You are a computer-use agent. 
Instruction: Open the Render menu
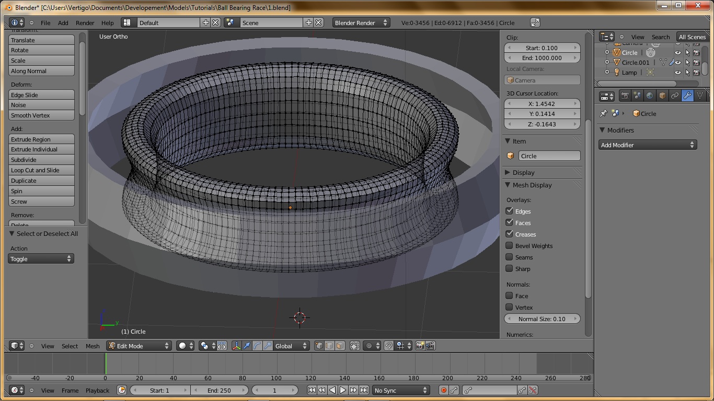pyautogui.click(x=85, y=22)
